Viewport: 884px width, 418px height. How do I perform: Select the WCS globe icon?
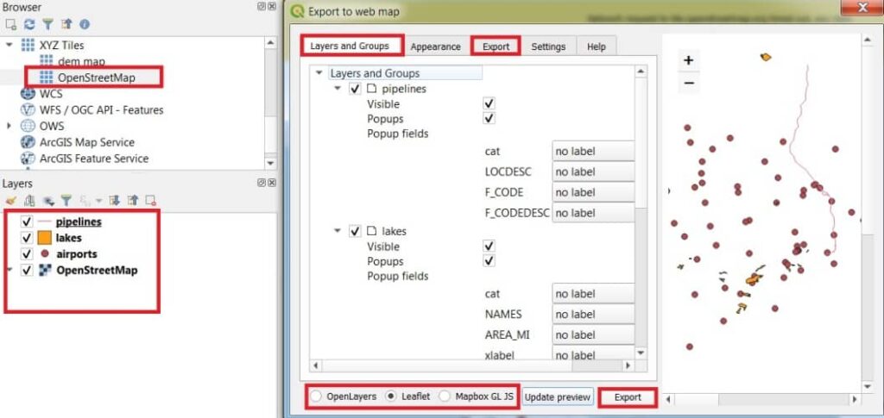[x=28, y=93]
